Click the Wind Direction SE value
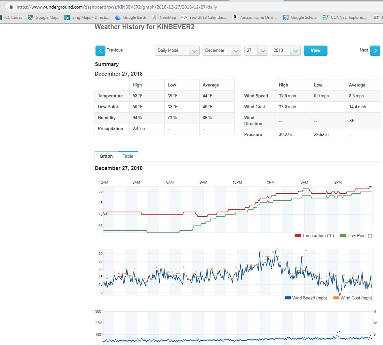The image size is (383, 345). coord(352,121)
